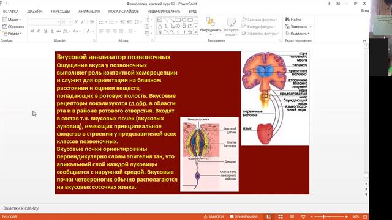Select the rectangle shape in gallery
Screen dimensions: 392x220
coord(178,20)
